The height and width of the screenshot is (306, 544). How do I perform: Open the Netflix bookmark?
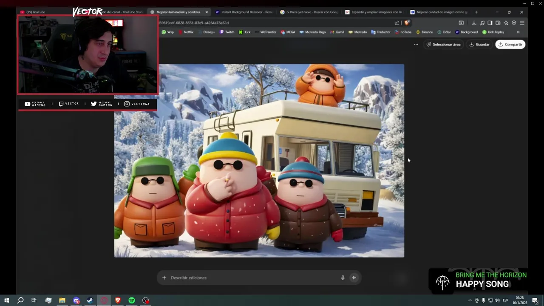(186, 32)
